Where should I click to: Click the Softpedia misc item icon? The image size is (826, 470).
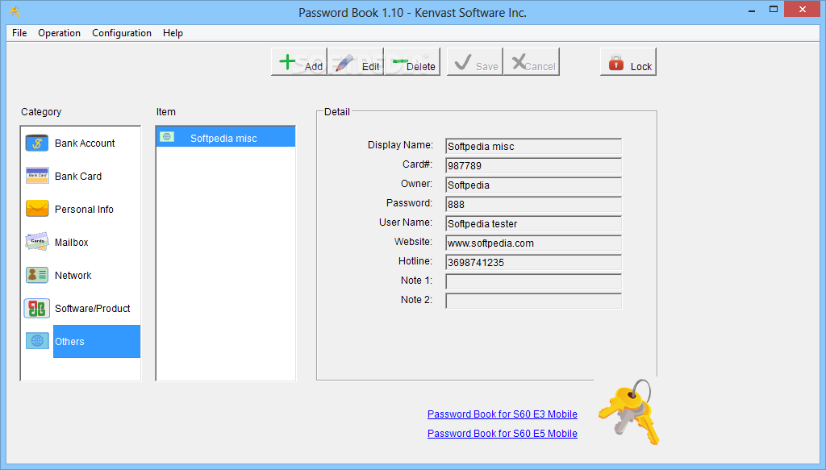167,137
